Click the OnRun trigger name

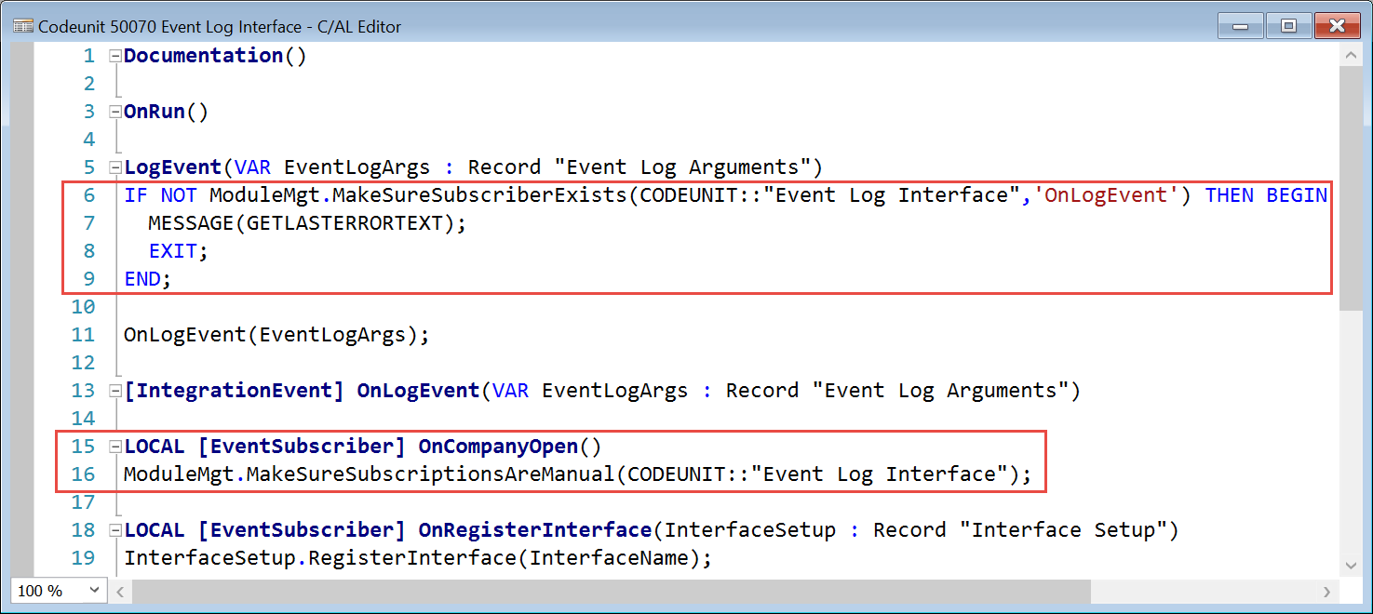pos(155,112)
